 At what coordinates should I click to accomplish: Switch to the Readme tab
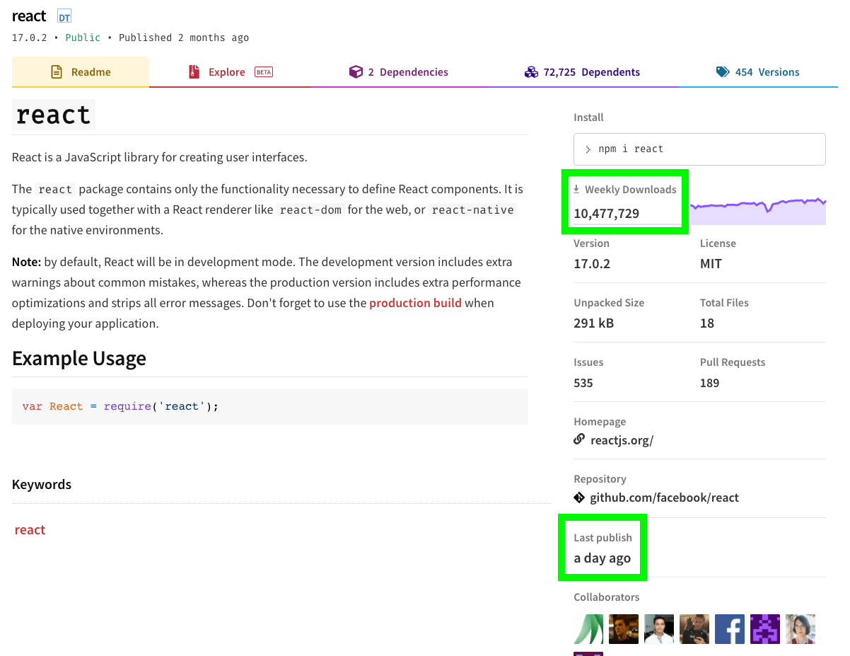pos(81,72)
